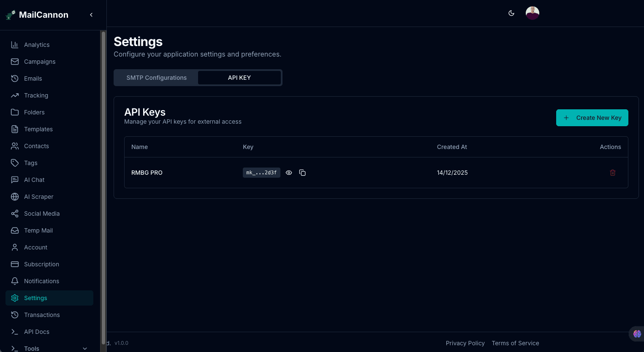Open the Terms of Service link
The width and height of the screenshot is (644, 352).
pos(515,343)
